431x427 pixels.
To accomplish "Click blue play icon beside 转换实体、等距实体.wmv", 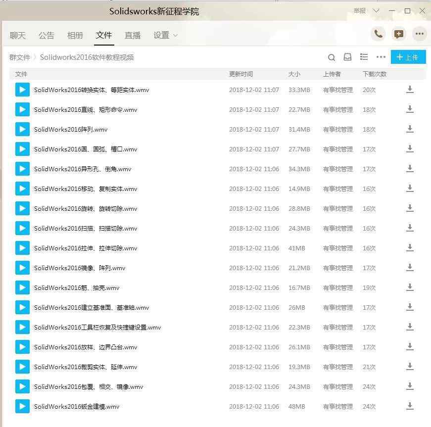I will coord(22,90).
